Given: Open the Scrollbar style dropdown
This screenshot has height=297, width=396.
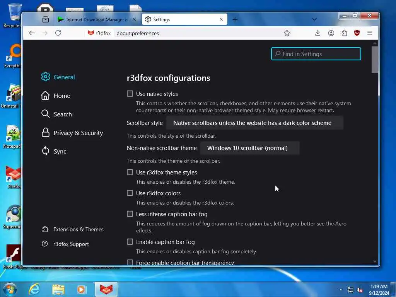Looking at the screenshot, I should pyautogui.click(x=254, y=123).
